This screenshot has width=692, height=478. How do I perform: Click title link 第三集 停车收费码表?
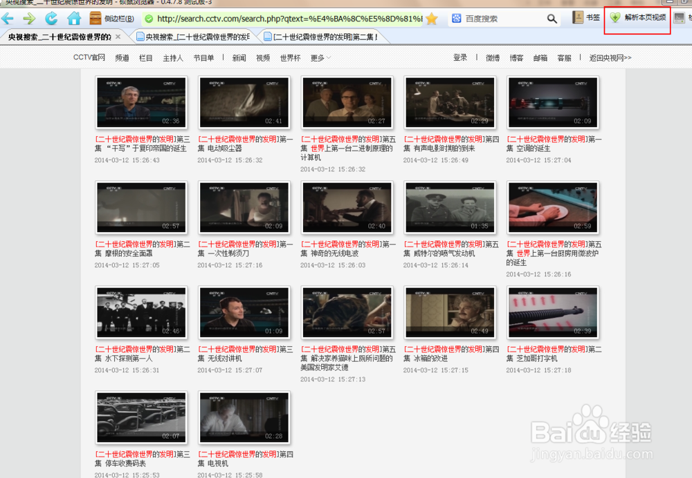coord(142,459)
